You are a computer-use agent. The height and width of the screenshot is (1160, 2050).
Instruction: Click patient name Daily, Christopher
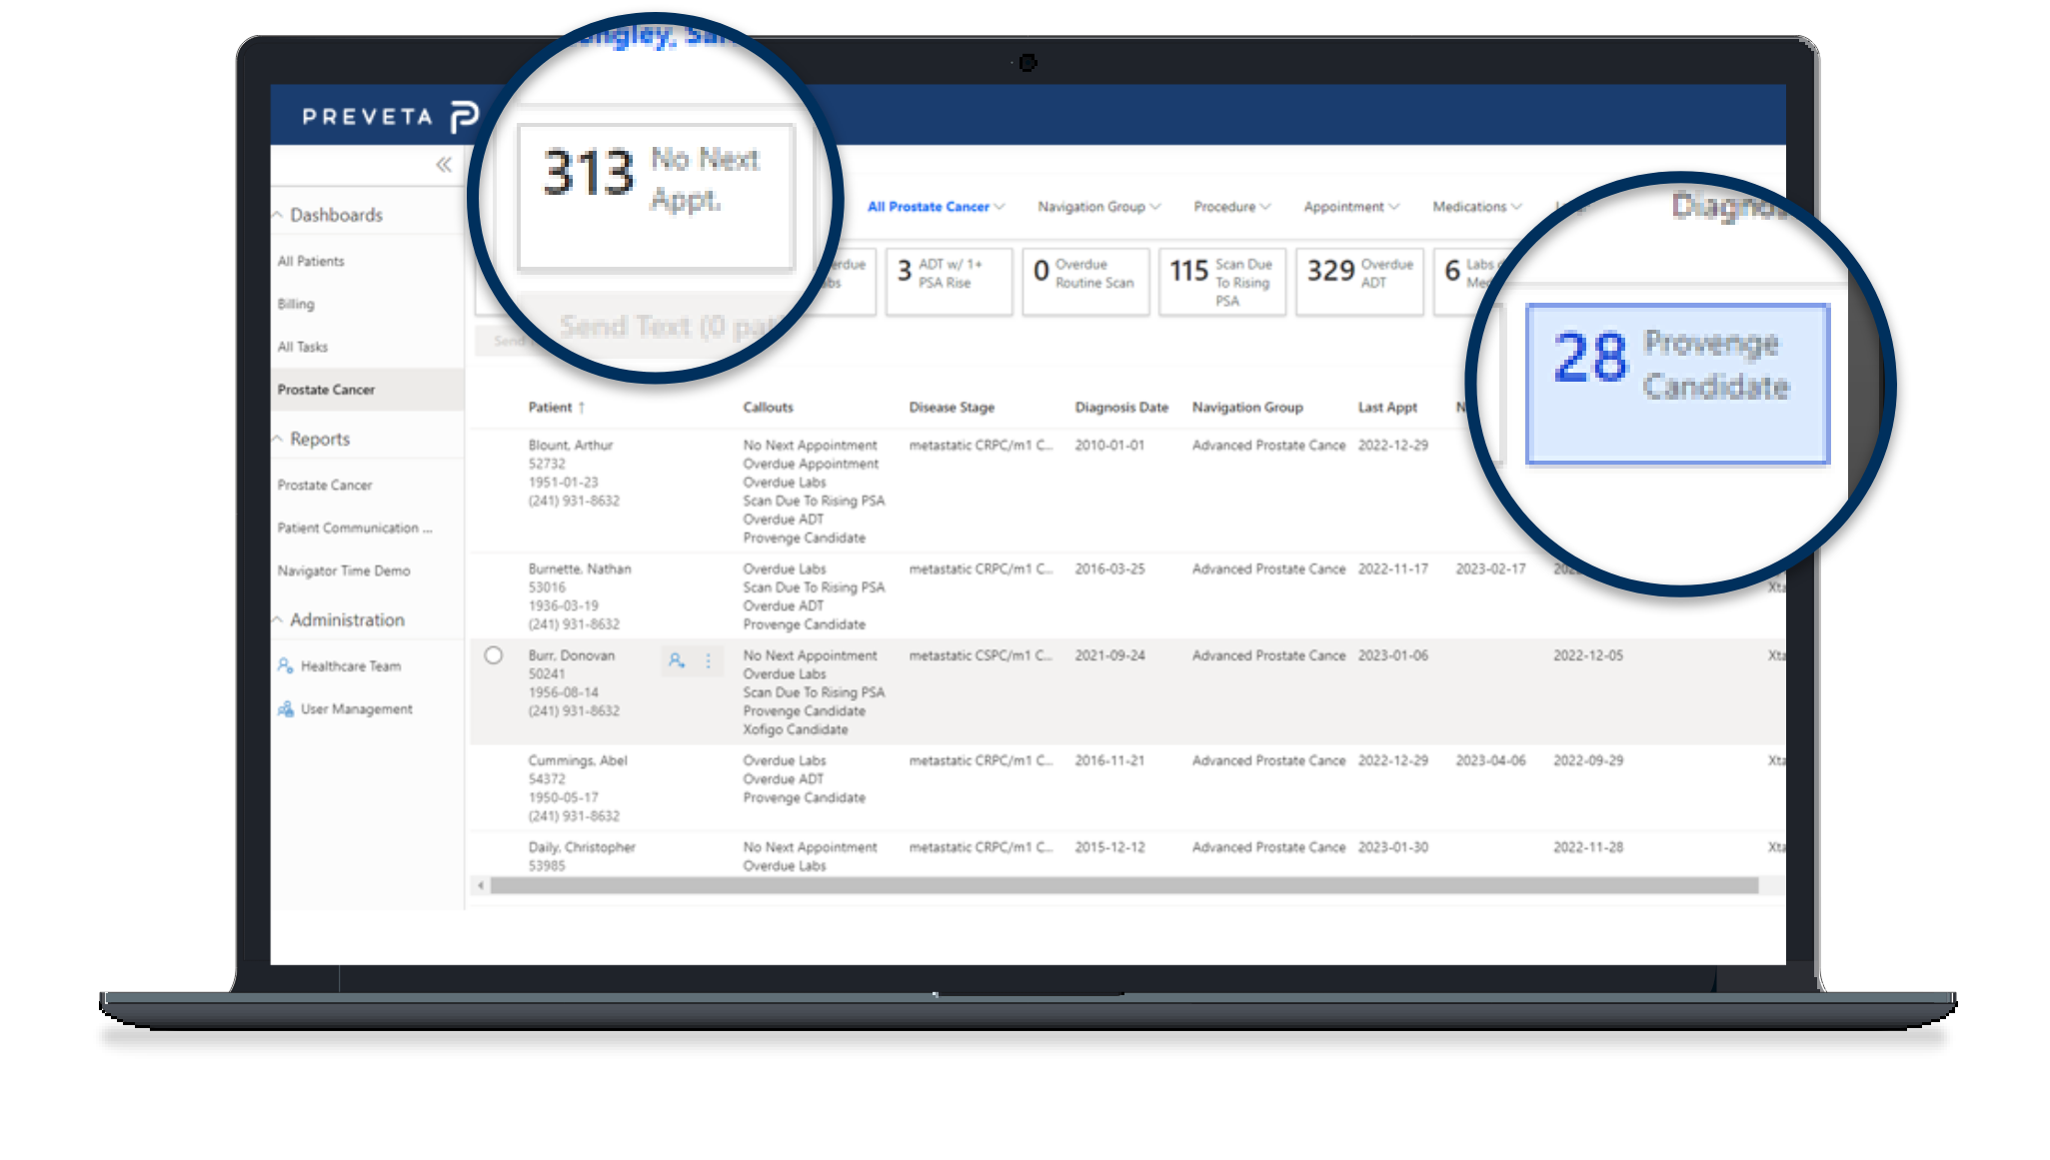[582, 847]
